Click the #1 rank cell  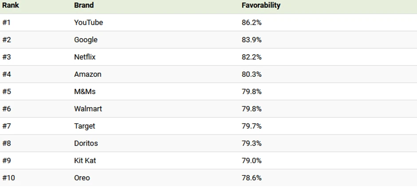[x=6, y=22]
